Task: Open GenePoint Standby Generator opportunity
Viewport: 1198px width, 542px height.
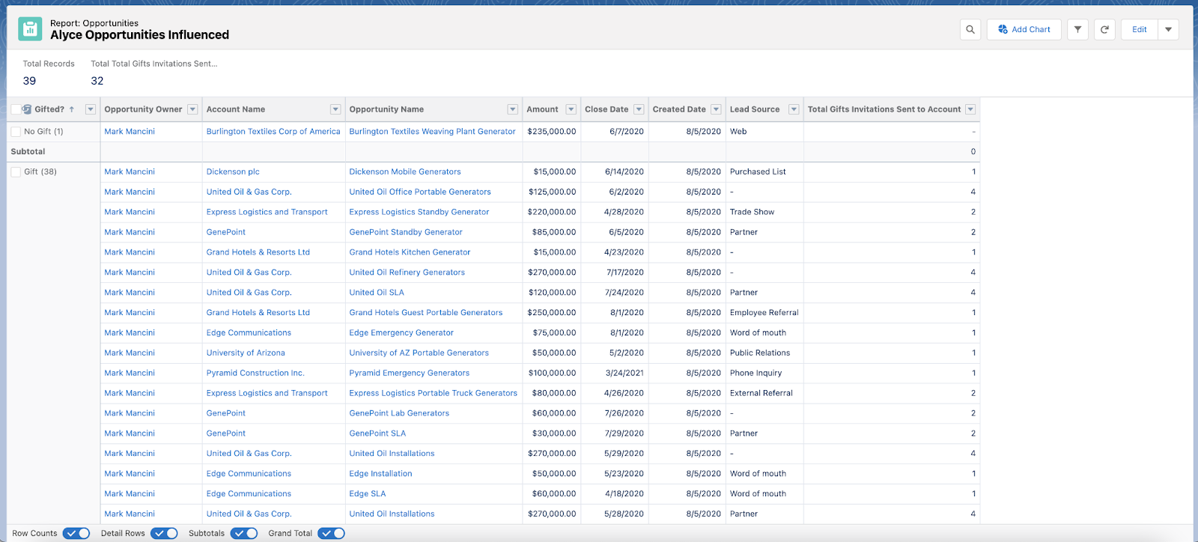Action: click(406, 233)
